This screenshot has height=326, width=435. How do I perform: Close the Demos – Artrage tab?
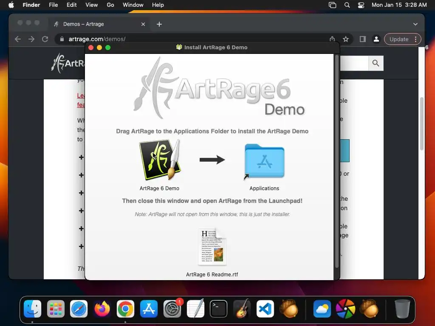143,24
